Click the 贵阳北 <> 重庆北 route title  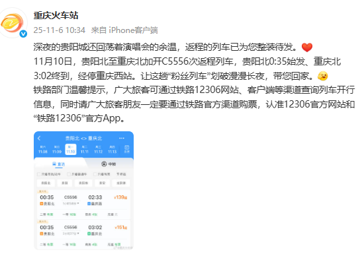tap(83, 139)
